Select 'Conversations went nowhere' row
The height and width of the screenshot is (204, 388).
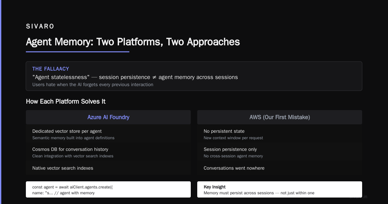click(x=280, y=168)
